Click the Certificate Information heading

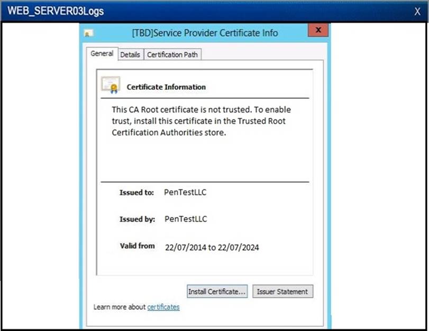166,87
